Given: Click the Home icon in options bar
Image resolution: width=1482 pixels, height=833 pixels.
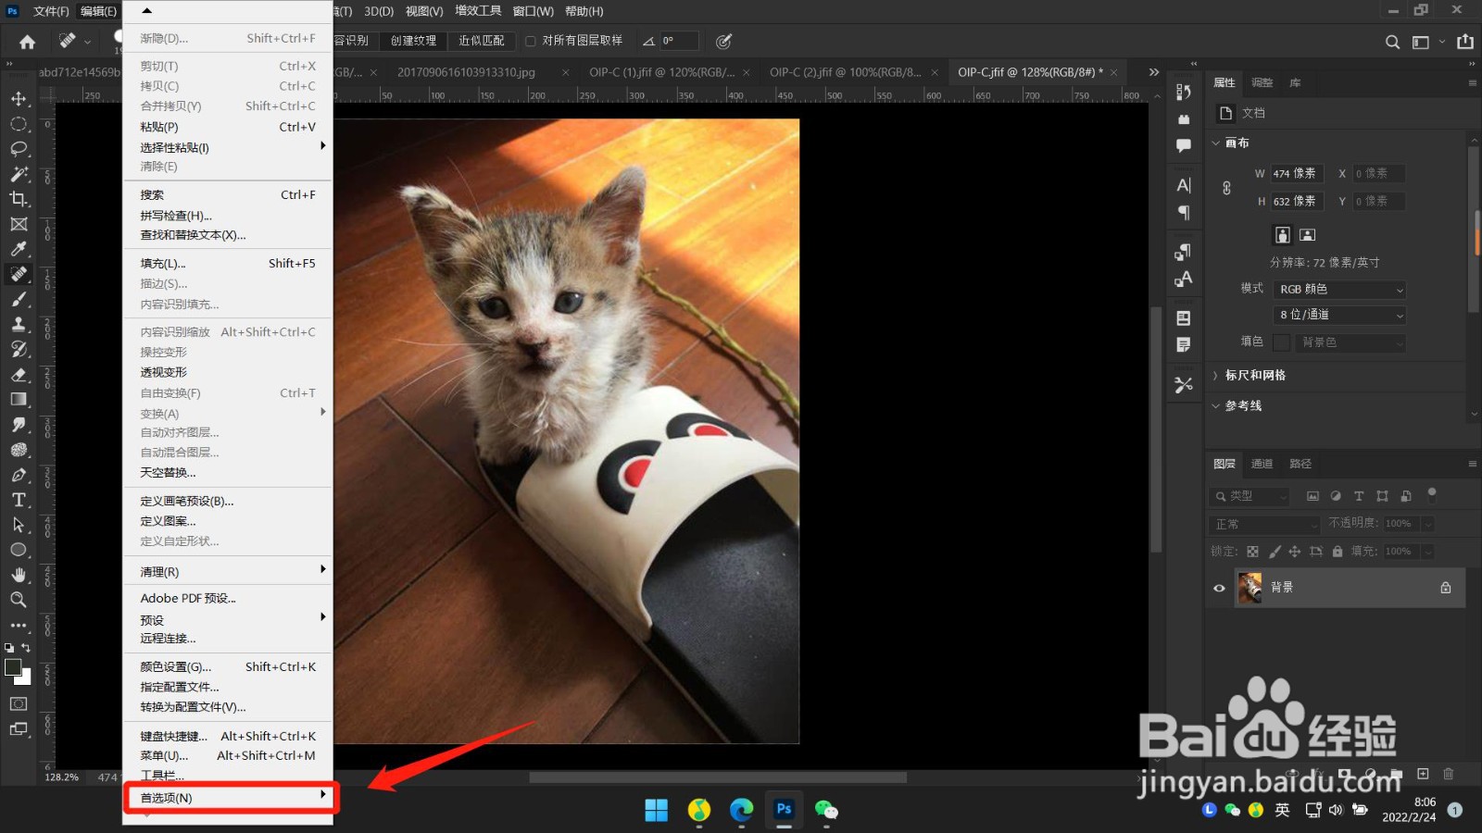Looking at the screenshot, I should tap(28, 42).
